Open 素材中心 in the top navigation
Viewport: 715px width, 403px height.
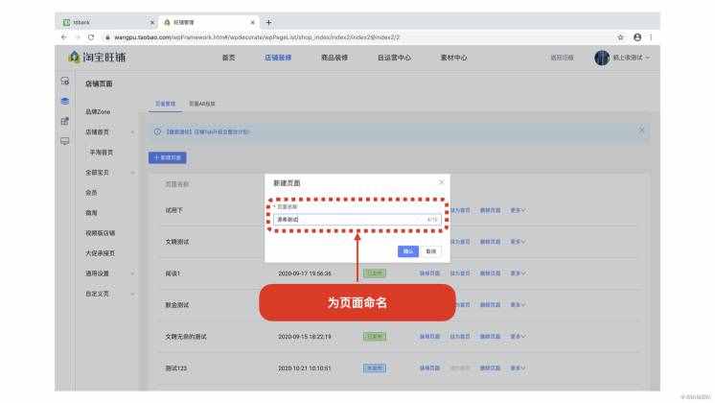click(x=453, y=58)
